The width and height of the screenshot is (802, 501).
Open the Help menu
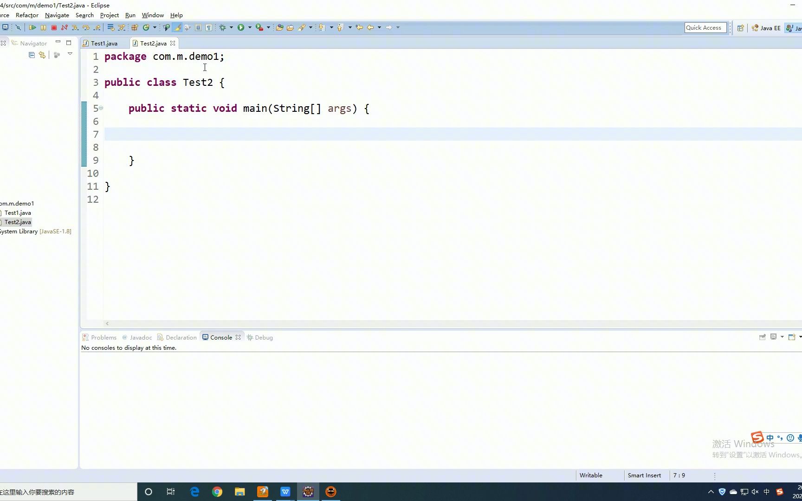point(176,15)
